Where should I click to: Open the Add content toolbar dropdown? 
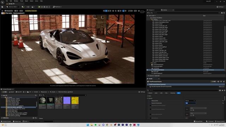tap(23, 7)
